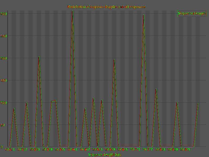Click the y-axis tick label 300
Viewport: 209px width, 157px height.
3,14
